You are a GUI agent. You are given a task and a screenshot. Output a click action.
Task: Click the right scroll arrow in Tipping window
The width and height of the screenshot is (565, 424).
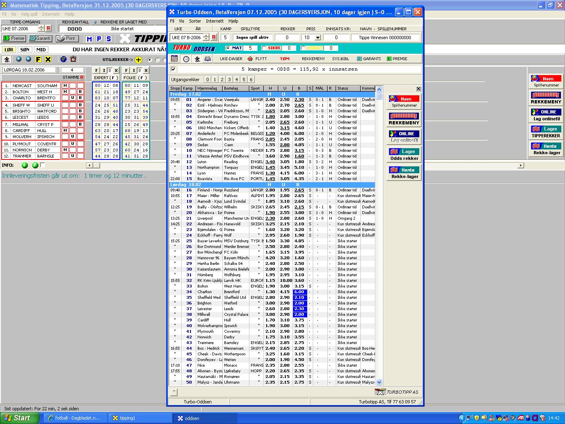[x=521, y=165]
